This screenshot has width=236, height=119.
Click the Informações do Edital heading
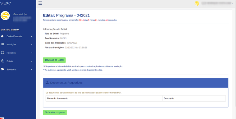(55, 29)
